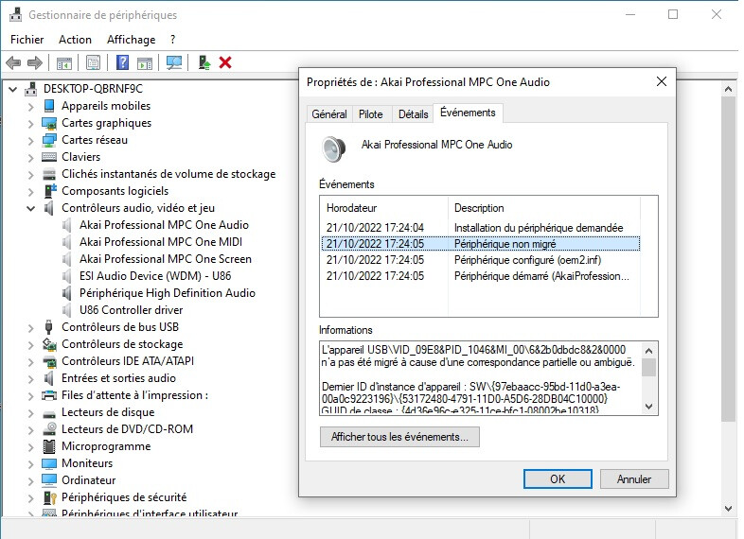Click the DESKTOP-QBRNF9C computer icon
This screenshot has width=744, height=539.
click(31, 89)
